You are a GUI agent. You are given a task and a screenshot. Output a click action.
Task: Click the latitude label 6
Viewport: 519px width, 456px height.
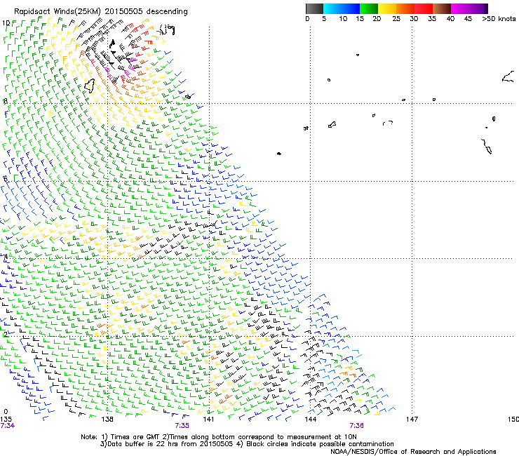point(6,179)
